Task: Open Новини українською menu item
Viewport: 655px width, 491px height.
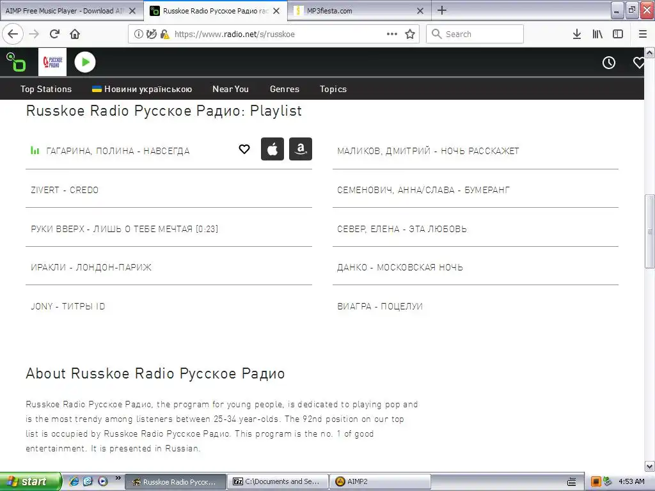Action: (x=142, y=89)
